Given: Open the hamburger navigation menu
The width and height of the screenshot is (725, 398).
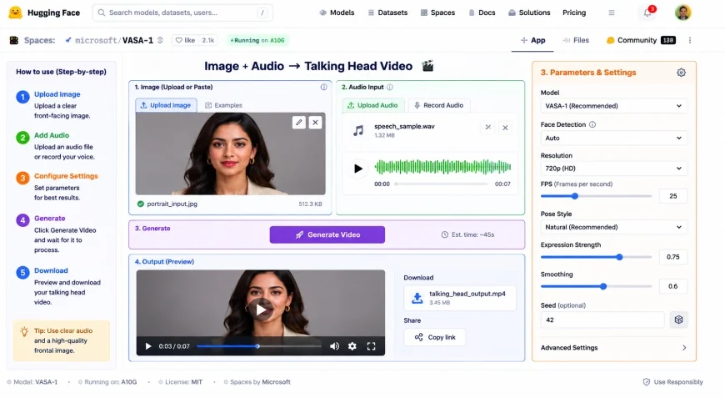Looking at the screenshot, I should 612,13.
